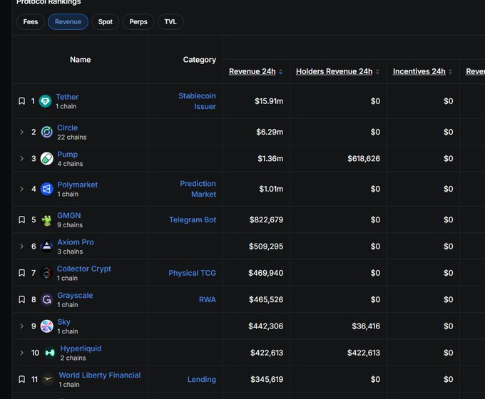Expand the Sky row chevron

coord(21,326)
